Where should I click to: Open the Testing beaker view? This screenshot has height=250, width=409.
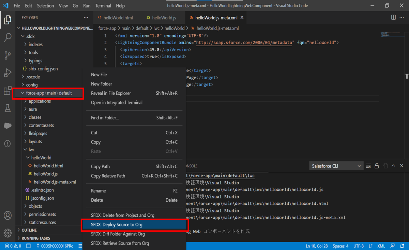tap(7, 108)
